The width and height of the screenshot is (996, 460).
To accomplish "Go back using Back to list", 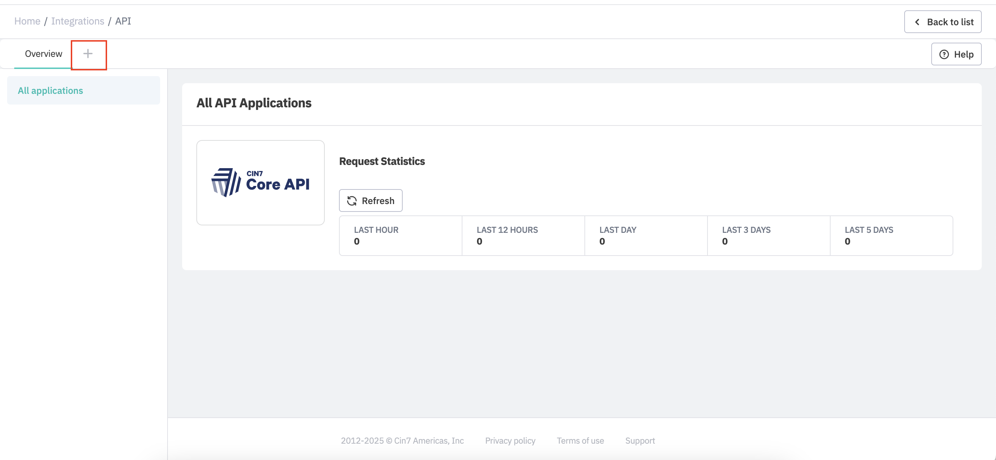I will [x=942, y=22].
